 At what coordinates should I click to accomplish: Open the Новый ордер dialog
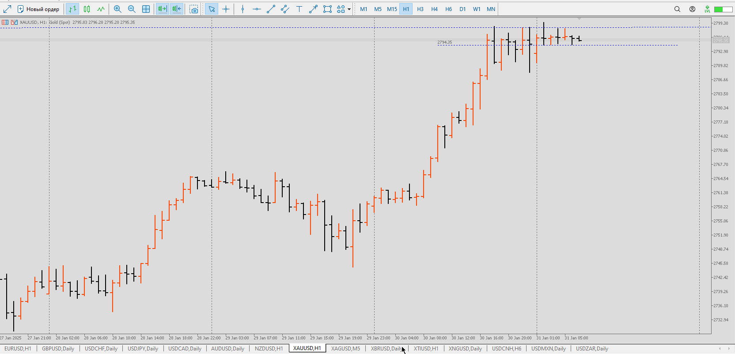38,9
